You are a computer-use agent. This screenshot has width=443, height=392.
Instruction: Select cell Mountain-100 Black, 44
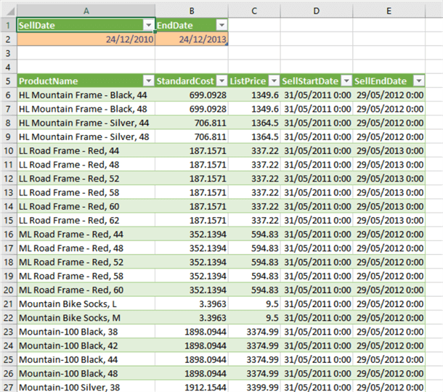[86, 360]
